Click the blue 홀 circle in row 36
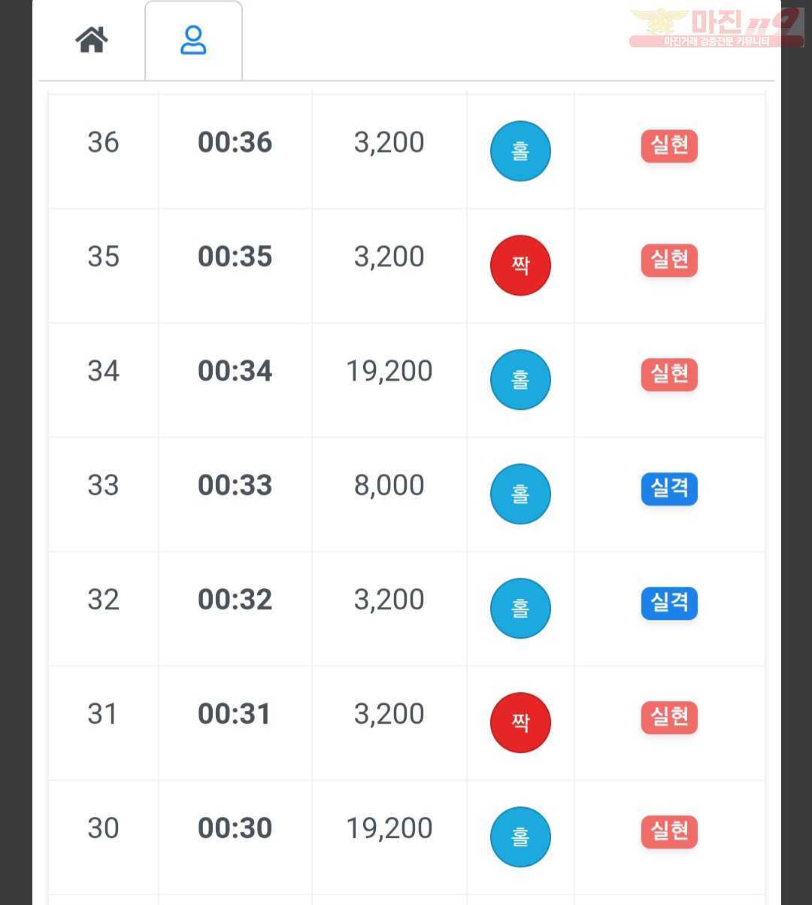 [x=520, y=151]
